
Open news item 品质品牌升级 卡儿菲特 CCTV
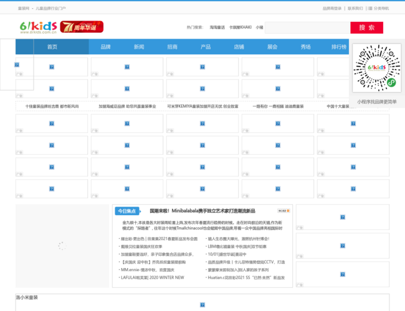coord(246,262)
